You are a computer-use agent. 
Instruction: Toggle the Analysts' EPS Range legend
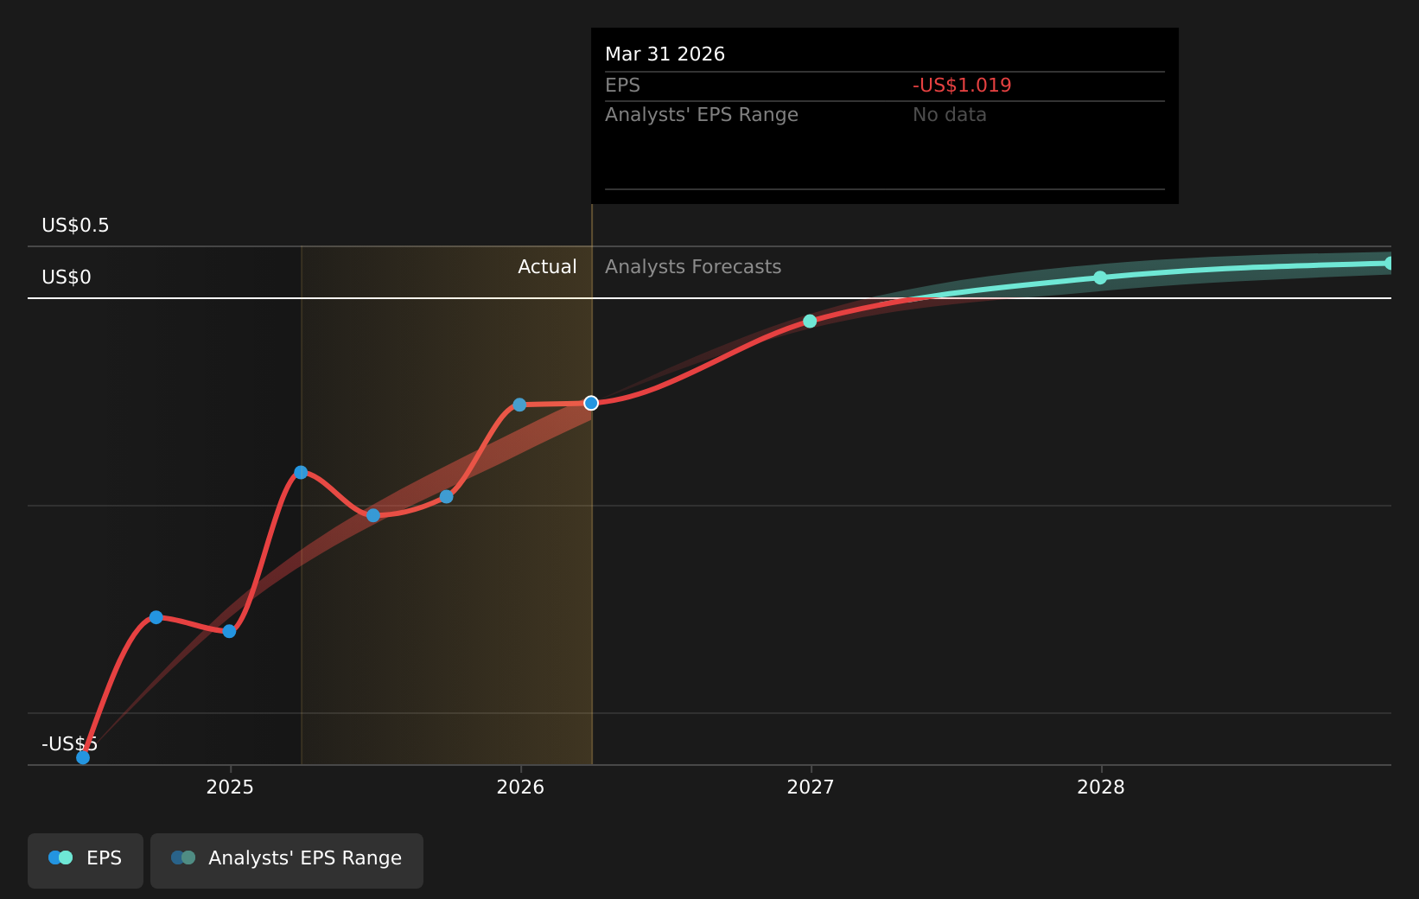coord(287,860)
